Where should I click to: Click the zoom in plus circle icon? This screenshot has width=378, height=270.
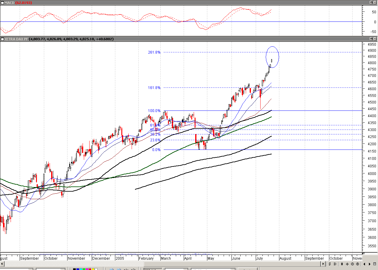[x=357, y=264]
